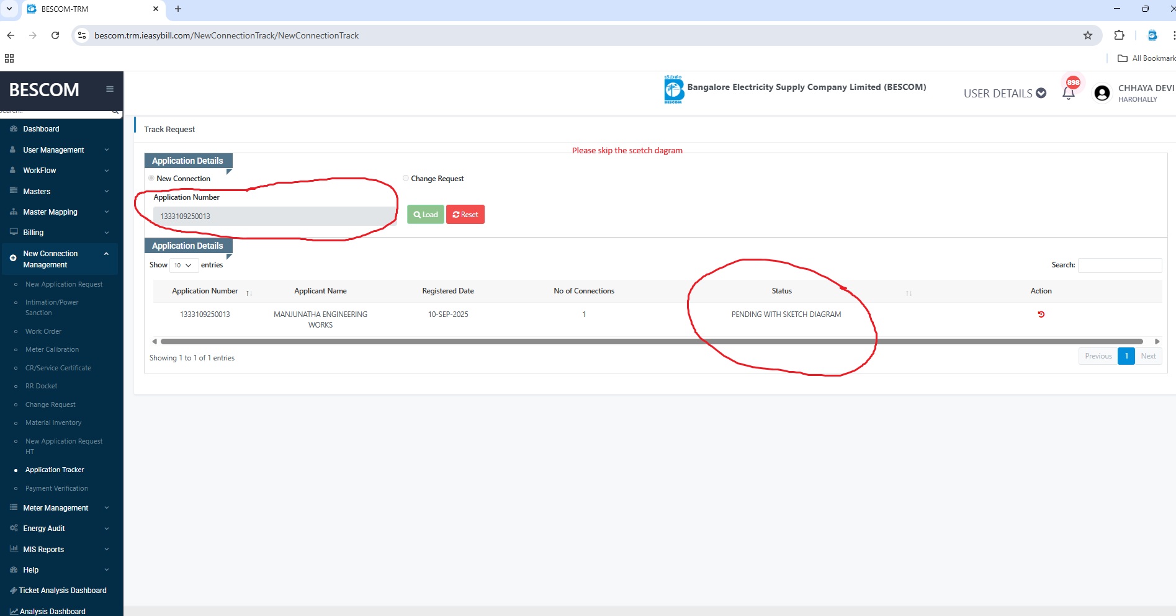Reload the page with the refresh icon
The height and width of the screenshot is (616, 1176).
click(55, 35)
